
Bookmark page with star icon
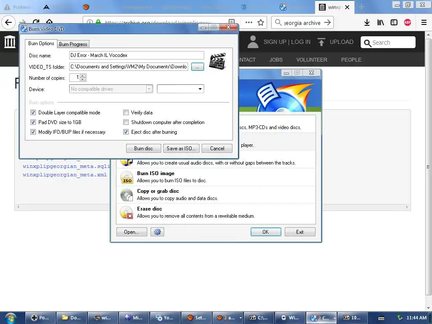[x=261, y=23]
